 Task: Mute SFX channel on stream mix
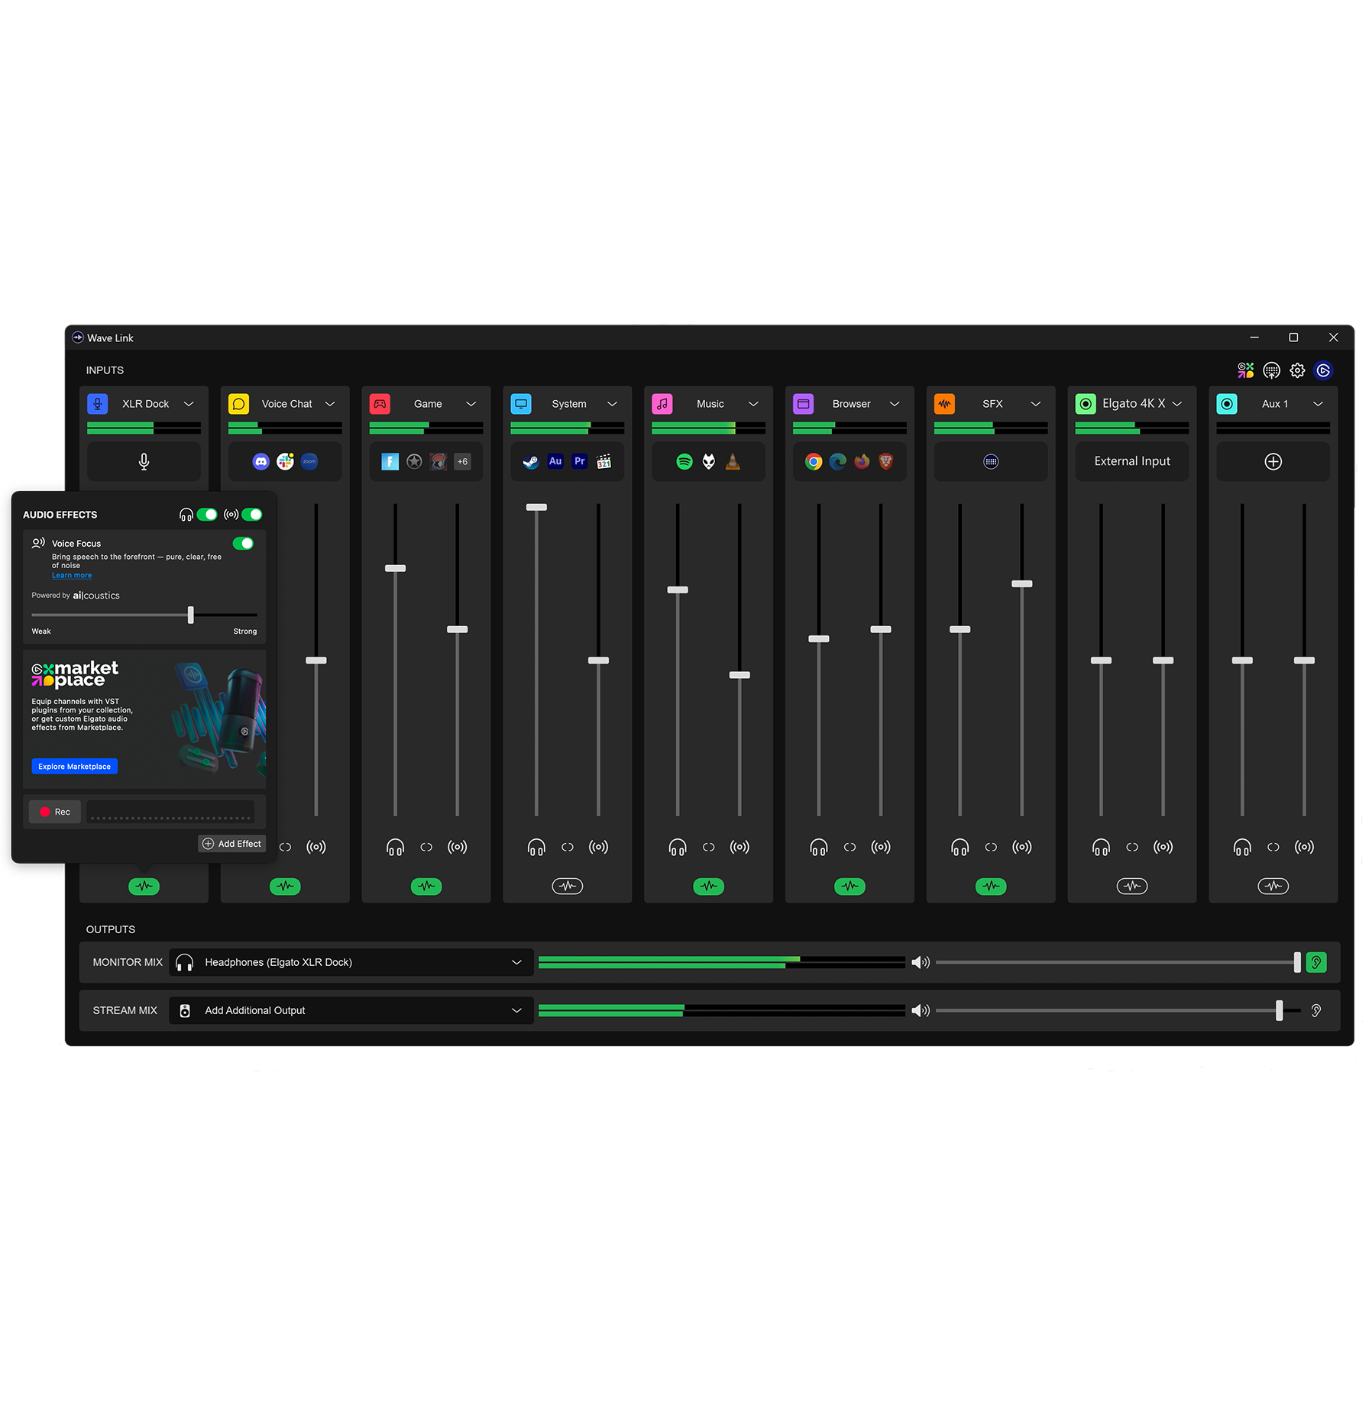pyautogui.click(x=1021, y=847)
